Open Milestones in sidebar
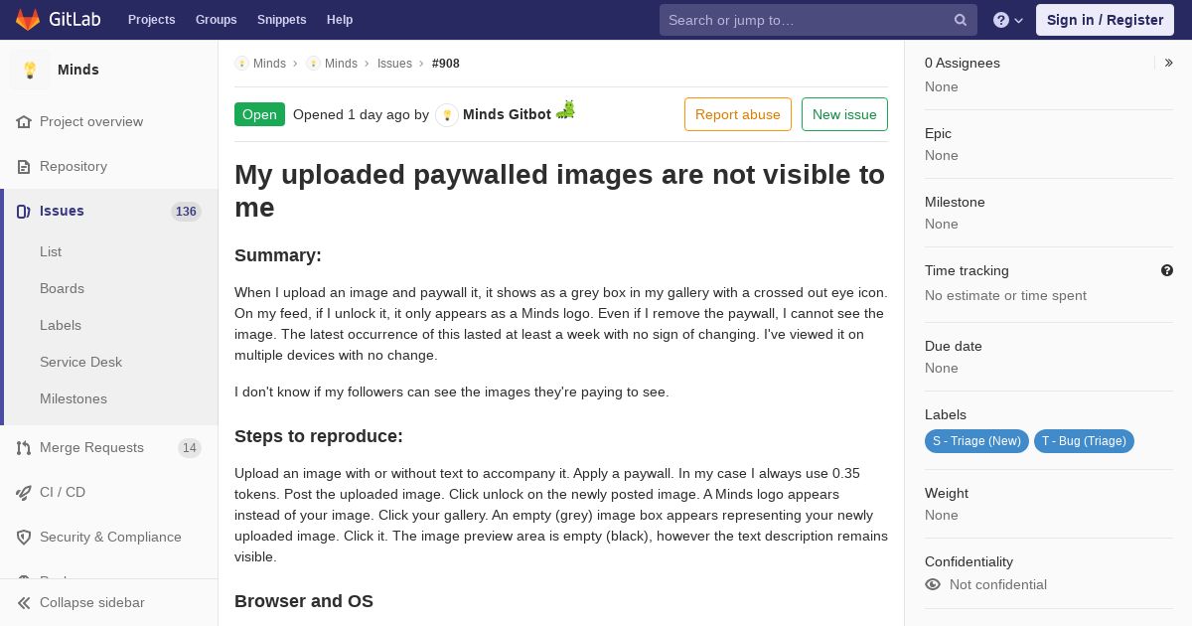This screenshot has width=1192, height=626. pyautogui.click(x=74, y=399)
